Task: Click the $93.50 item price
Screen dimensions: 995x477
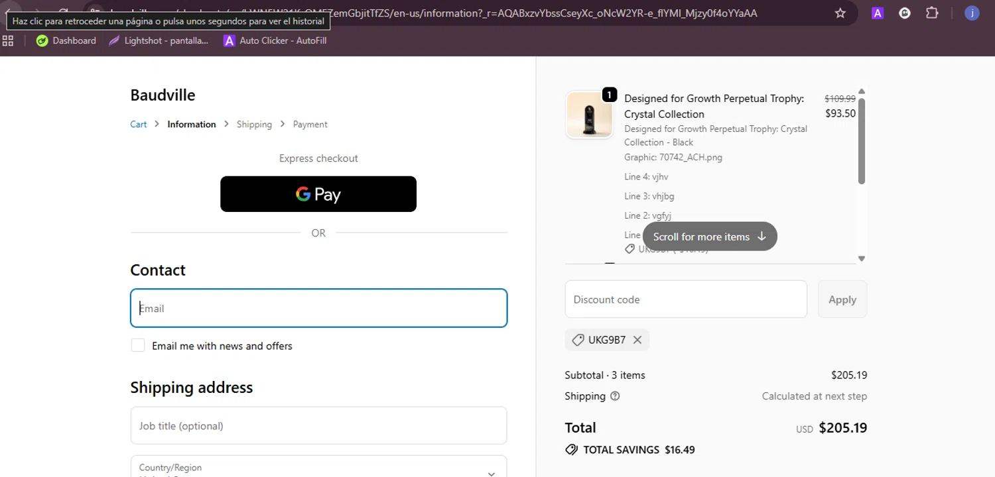Action: (840, 113)
